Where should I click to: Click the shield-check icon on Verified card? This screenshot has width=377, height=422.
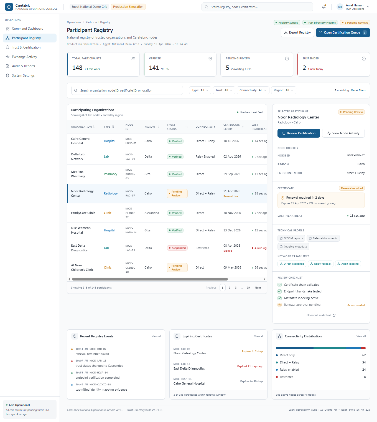[210, 59]
